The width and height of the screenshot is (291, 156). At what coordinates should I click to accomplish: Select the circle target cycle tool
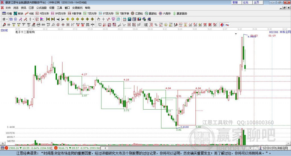click(x=58, y=25)
